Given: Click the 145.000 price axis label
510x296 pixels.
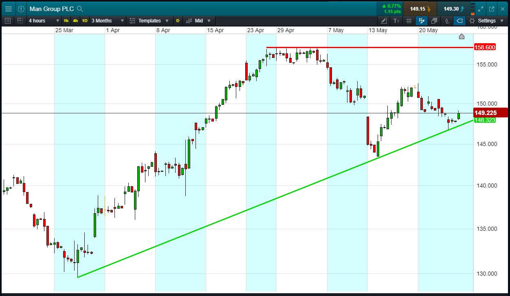Looking at the screenshot, I should coord(486,144).
